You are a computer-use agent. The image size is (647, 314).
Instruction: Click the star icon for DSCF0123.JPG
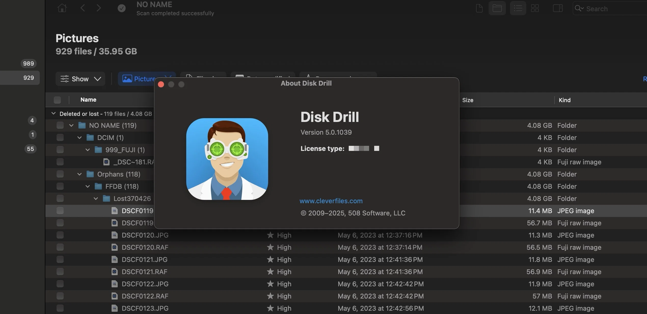pos(270,308)
